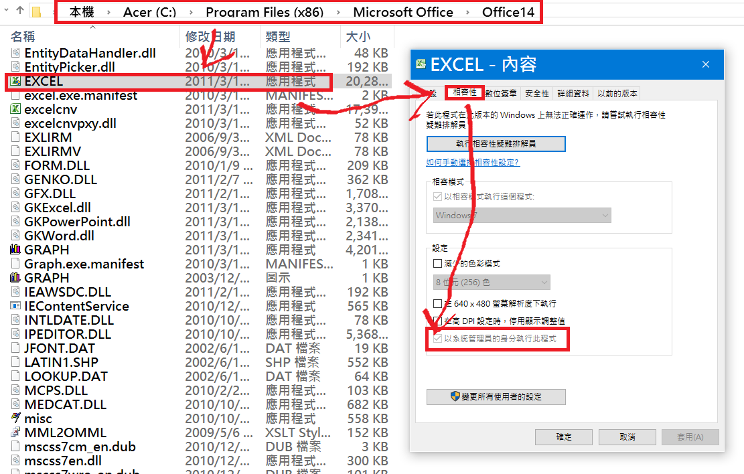The width and height of the screenshot is (744, 474).
Task: Toggle the 高 DPI 停用顯示調整值 checkbox
Action: coord(437,321)
